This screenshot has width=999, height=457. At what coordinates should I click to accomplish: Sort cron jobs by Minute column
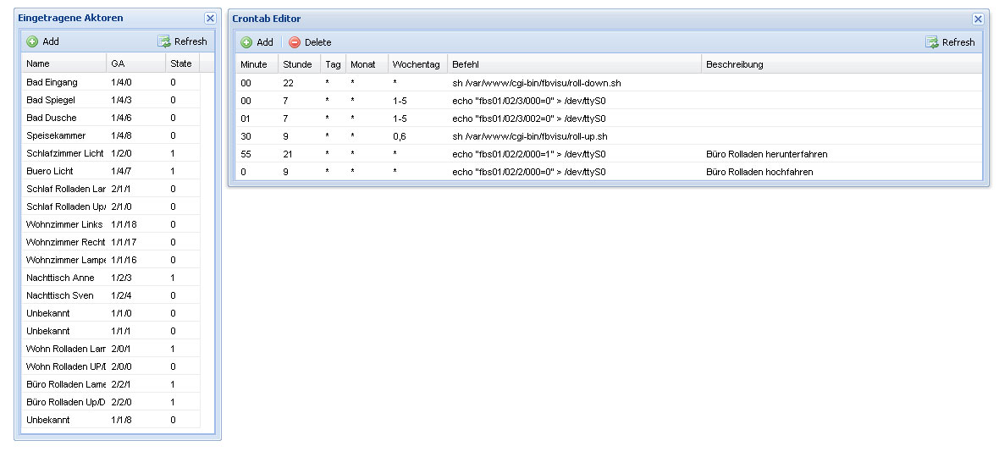pyautogui.click(x=254, y=64)
